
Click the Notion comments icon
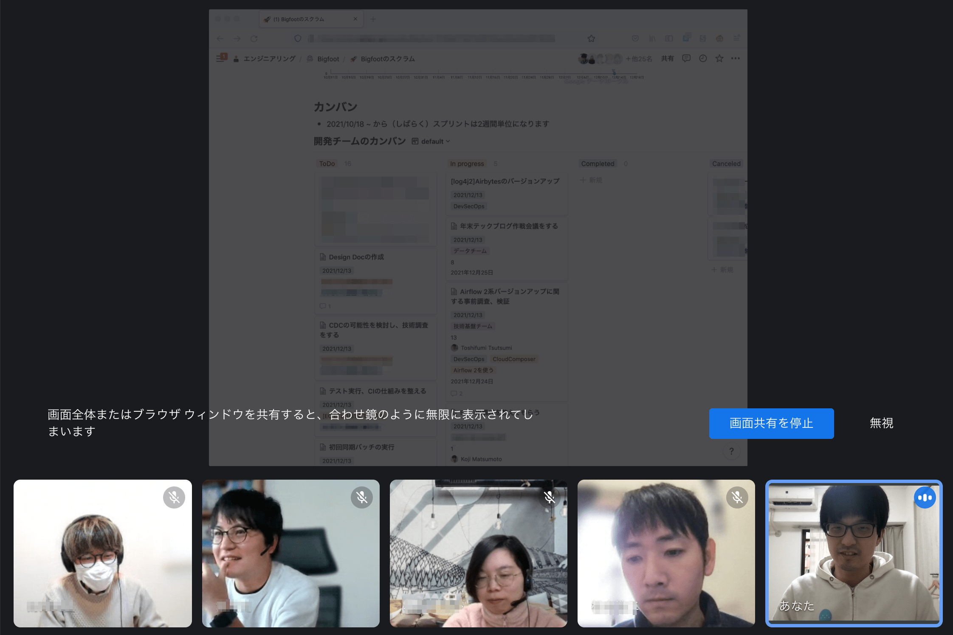(x=686, y=59)
